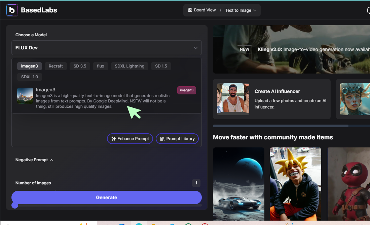Select the SD 3.5 filter chip
This screenshot has width=370, height=225.
click(80, 66)
